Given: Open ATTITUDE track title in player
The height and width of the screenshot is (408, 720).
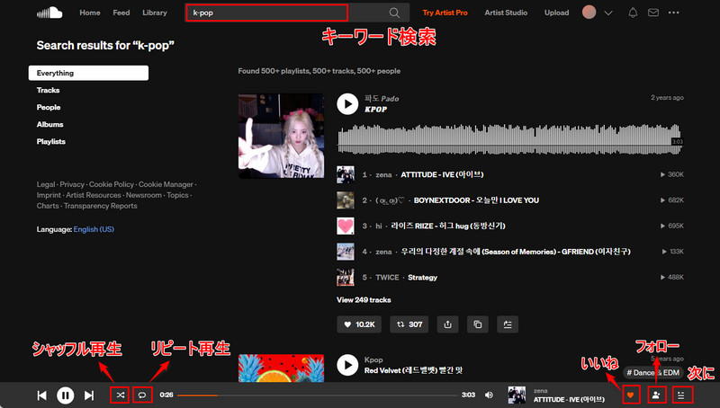Looking at the screenshot, I should point(569,400).
